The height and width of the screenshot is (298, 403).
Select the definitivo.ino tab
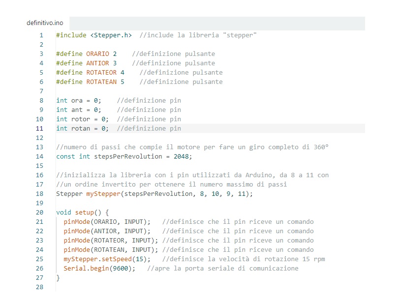point(45,23)
